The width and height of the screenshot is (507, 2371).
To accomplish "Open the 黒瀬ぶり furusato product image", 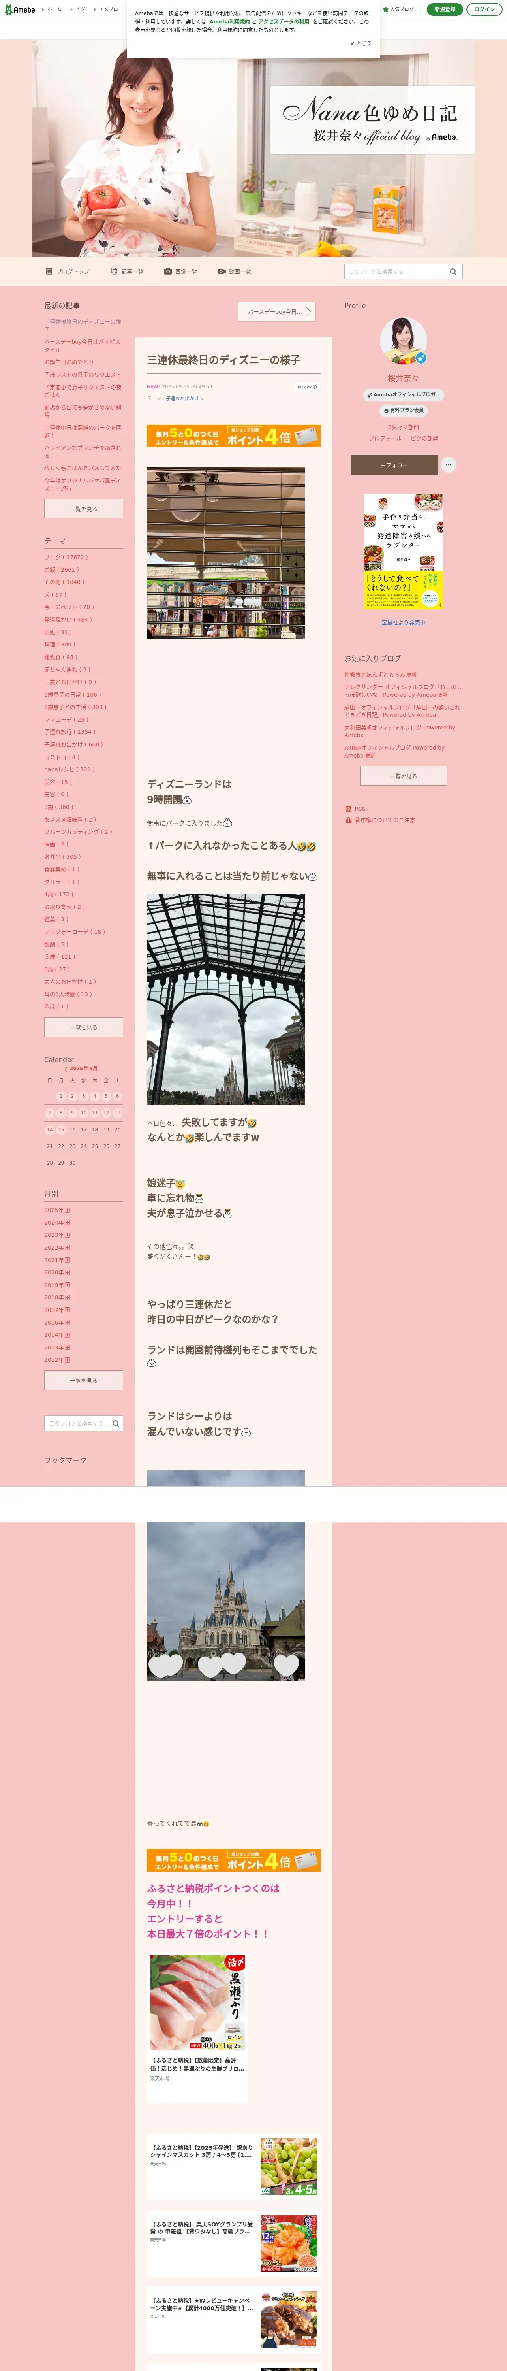I will pos(198,2002).
